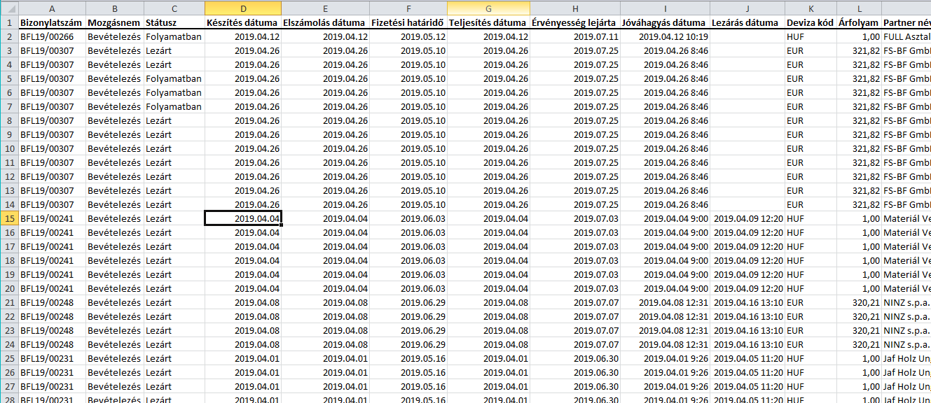Select row 21 header

9,302
